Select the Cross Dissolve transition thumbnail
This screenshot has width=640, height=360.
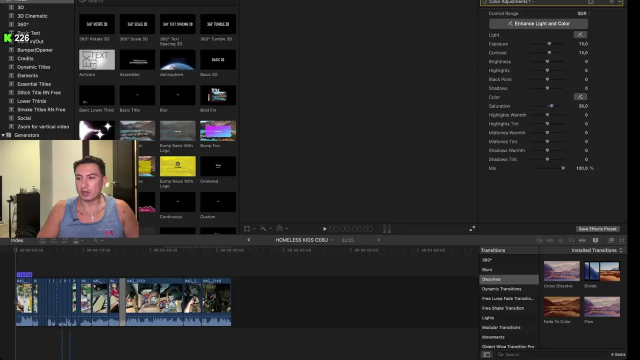coord(561,271)
